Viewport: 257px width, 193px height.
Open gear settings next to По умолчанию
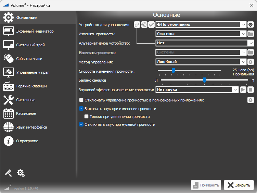click(250, 25)
